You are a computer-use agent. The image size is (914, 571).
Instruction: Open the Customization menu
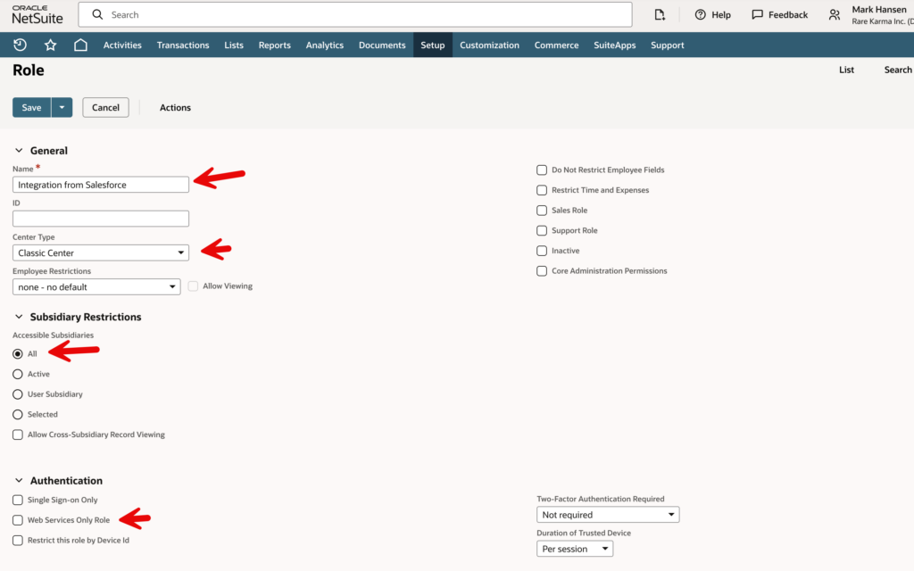coord(489,45)
